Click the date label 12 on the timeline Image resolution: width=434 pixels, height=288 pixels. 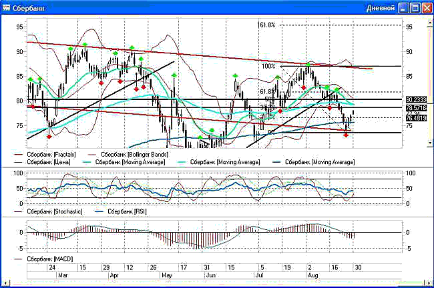pyautogui.click(x=130, y=267)
